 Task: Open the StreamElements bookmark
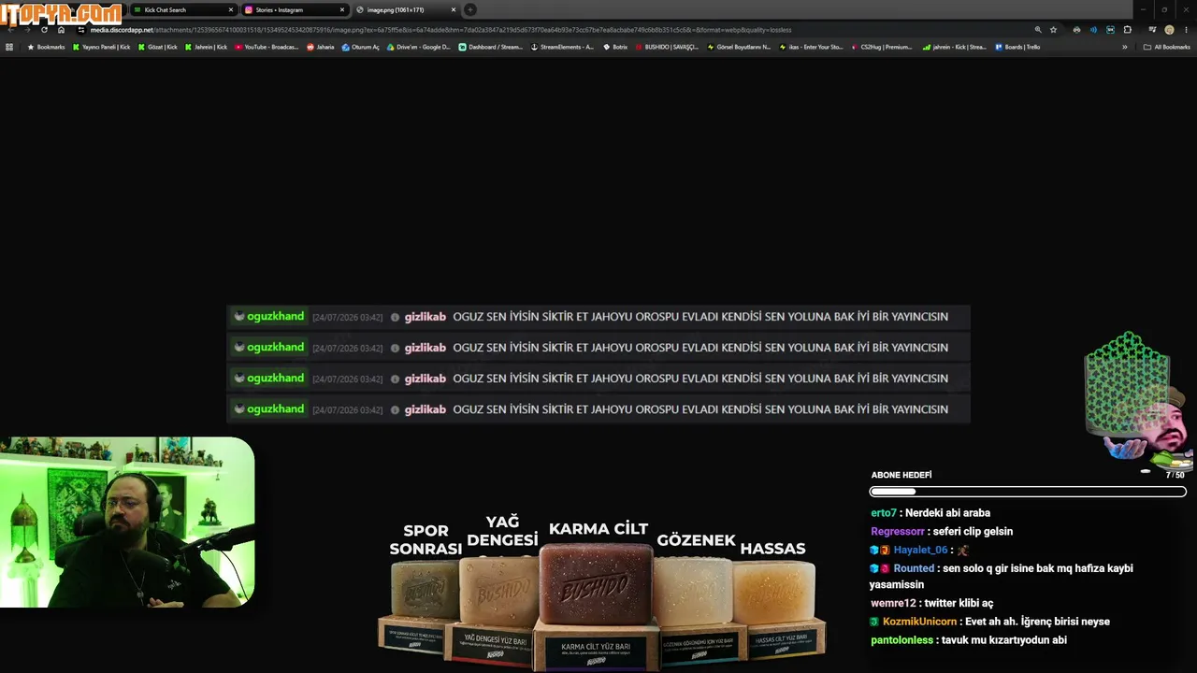562,47
